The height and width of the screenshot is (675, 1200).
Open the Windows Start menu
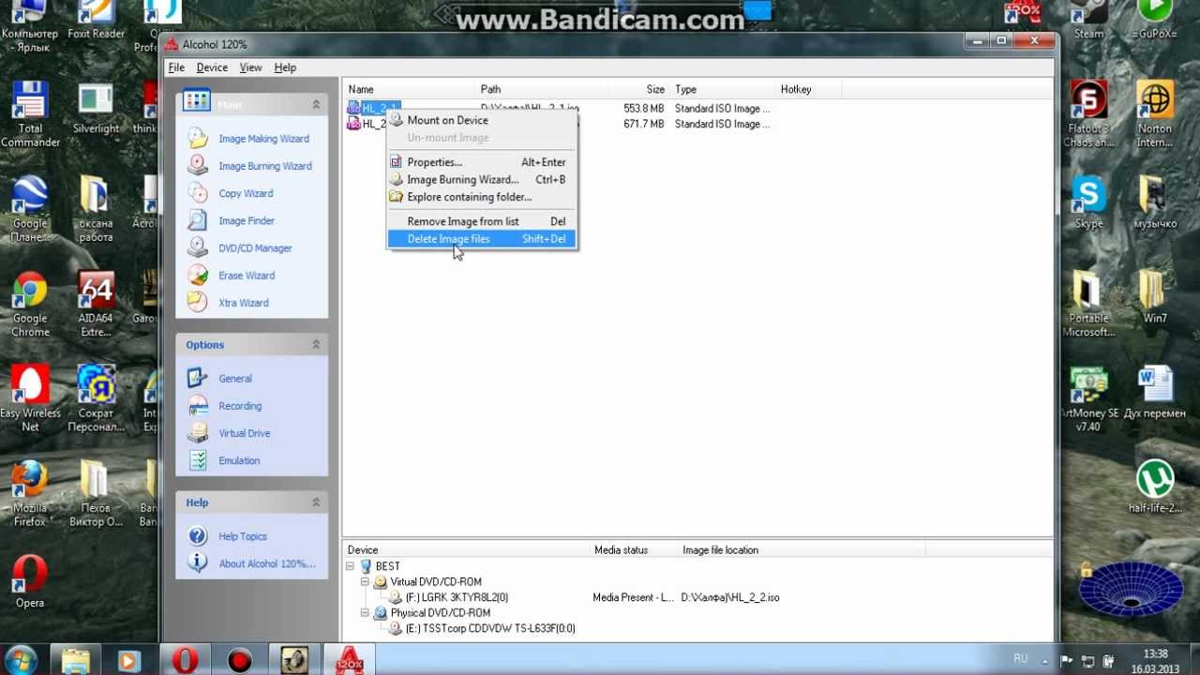[x=21, y=660]
